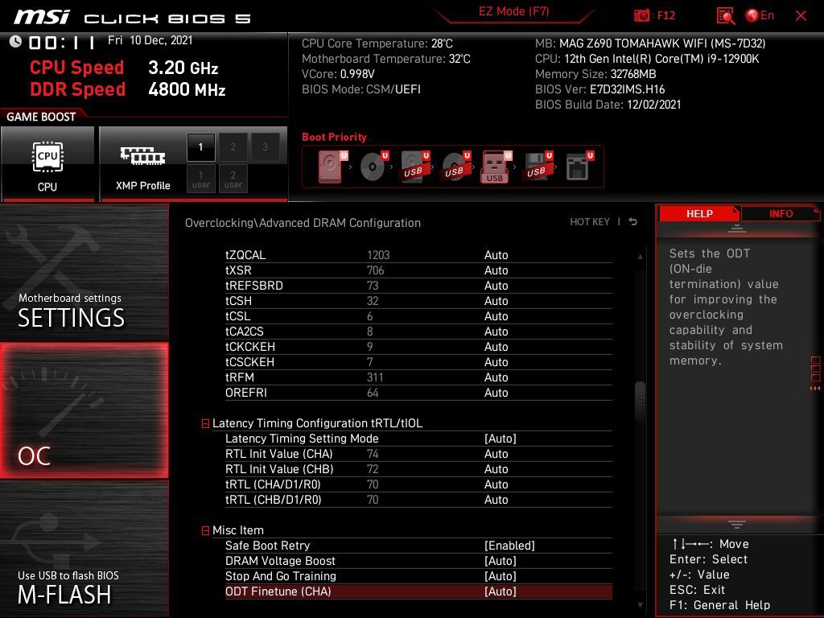The width and height of the screenshot is (824, 618).
Task: Close the BIOS with the X icon
Action: [x=801, y=16]
